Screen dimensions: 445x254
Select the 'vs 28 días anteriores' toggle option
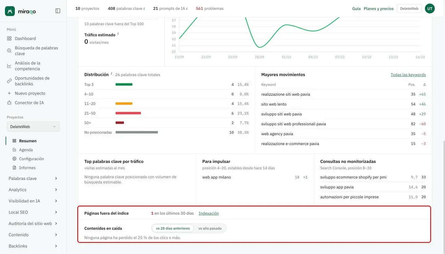coord(173,228)
